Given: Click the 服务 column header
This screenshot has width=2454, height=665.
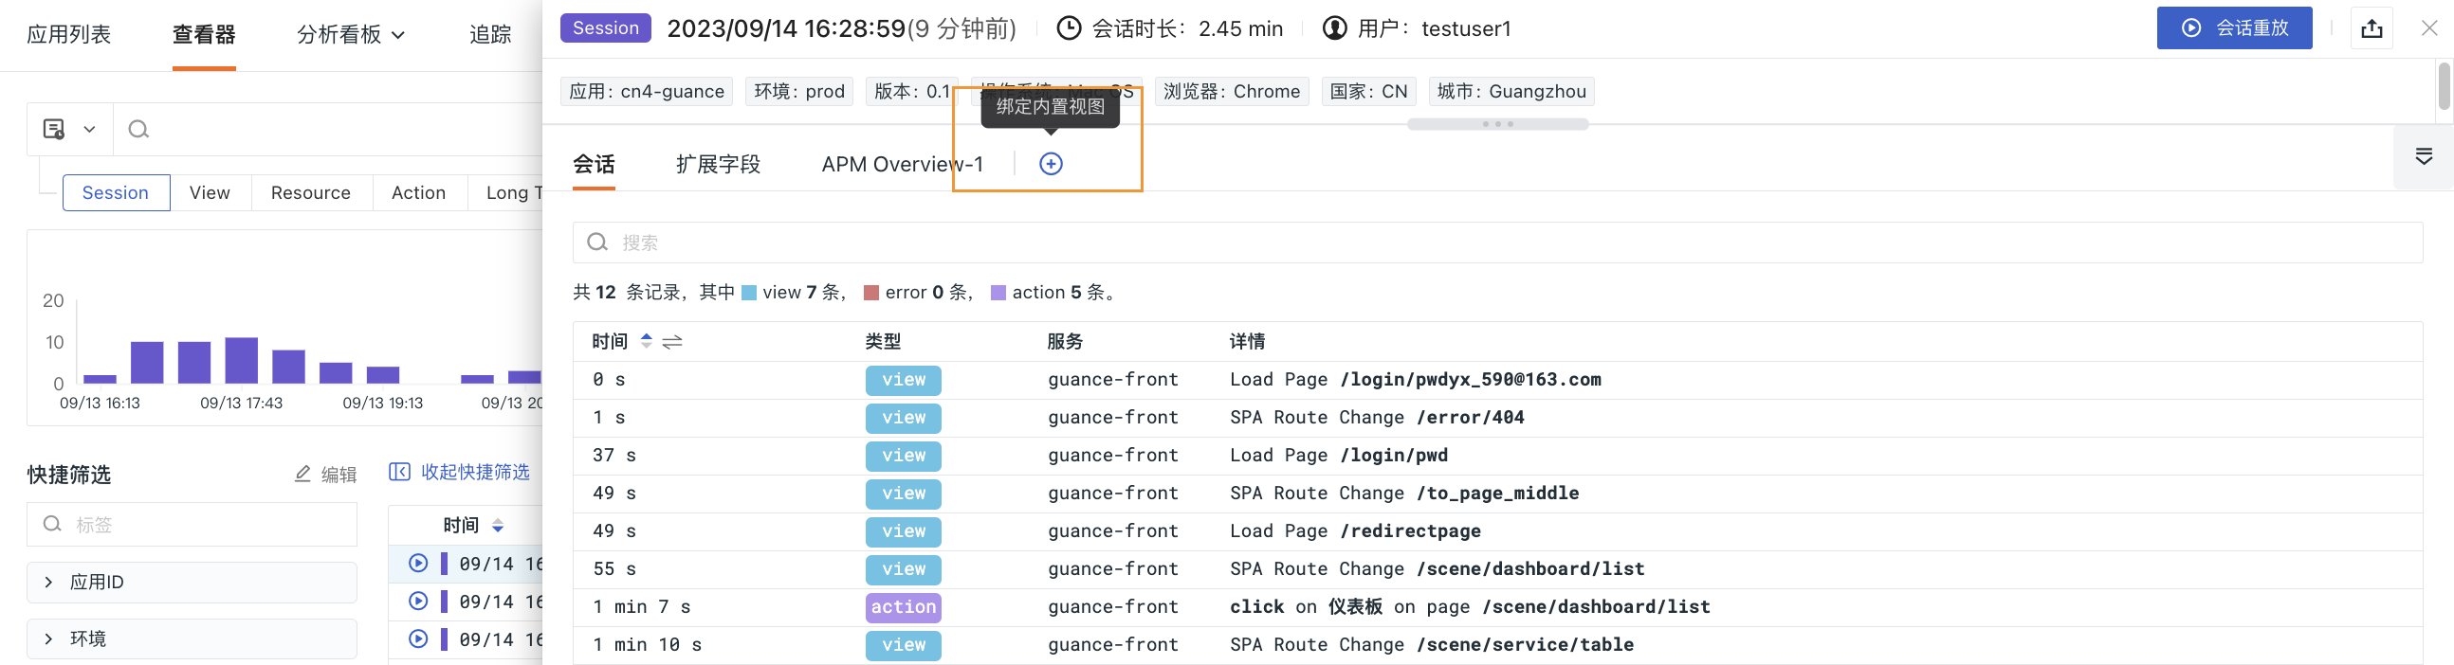Looking at the screenshot, I should pyautogui.click(x=1064, y=342).
